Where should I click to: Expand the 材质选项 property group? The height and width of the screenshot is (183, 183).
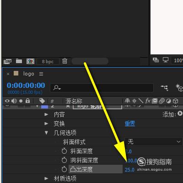(46, 178)
